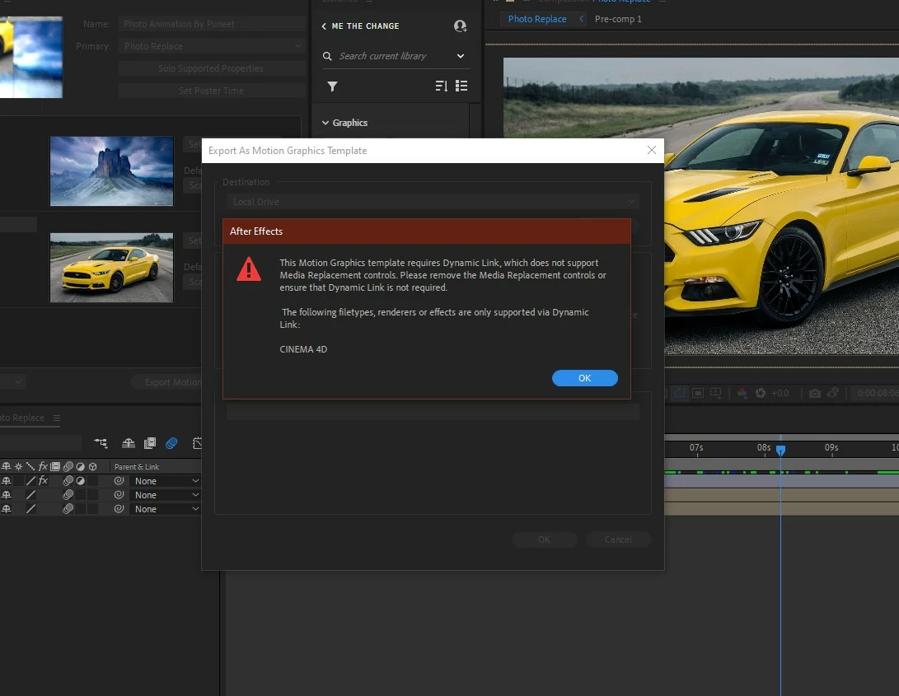
Task: Switch to the Photo Replace viewer tab
Action: (x=537, y=19)
